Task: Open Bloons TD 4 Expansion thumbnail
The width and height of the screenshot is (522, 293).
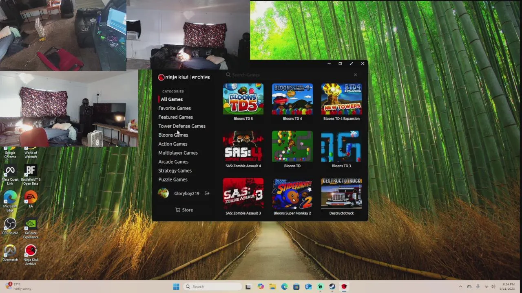Action: coord(341,99)
